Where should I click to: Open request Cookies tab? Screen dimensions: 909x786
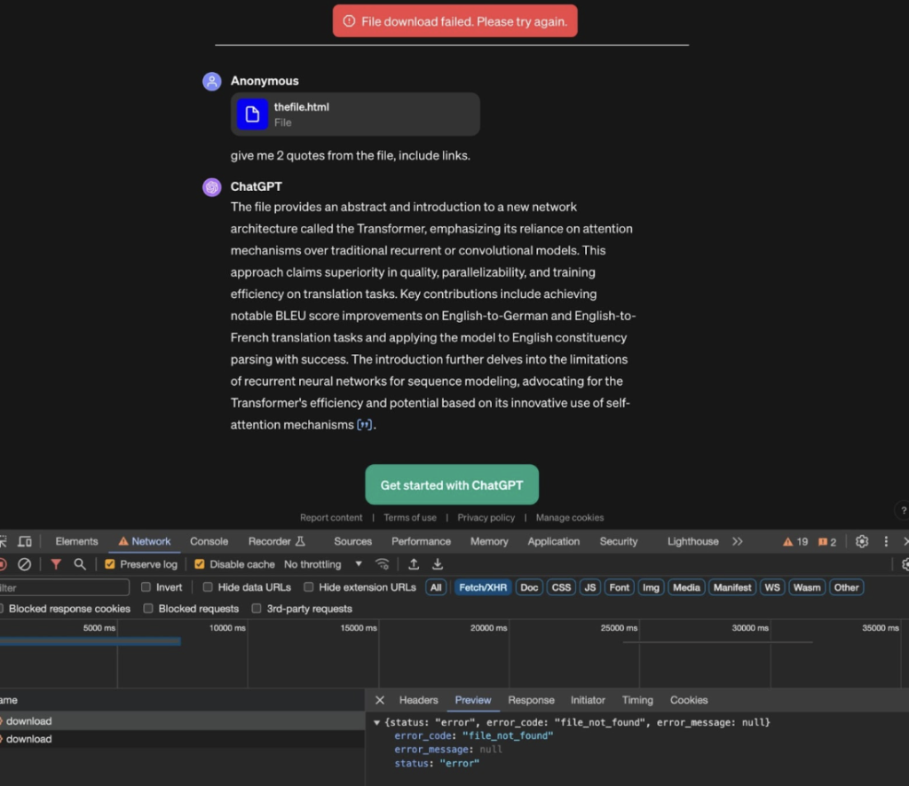coord(689,700)
